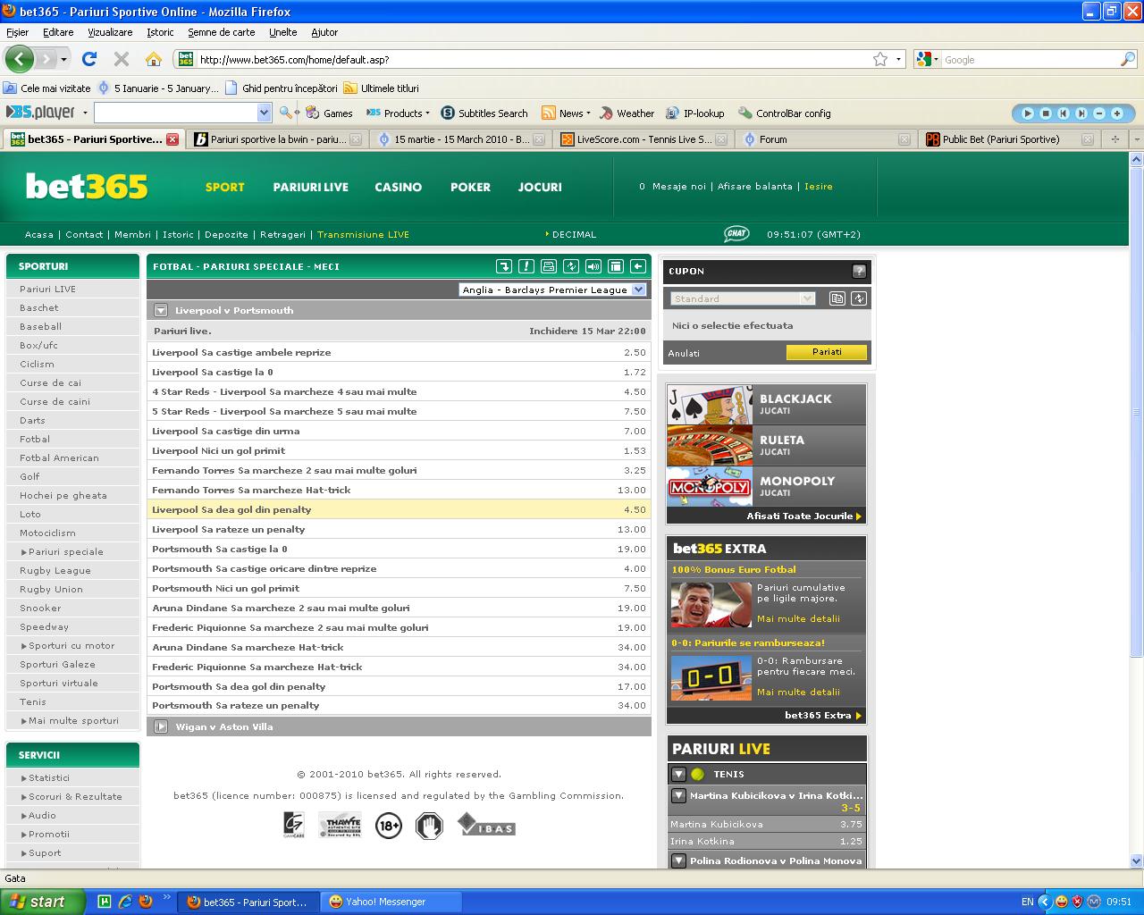Viewport: 1144px width, 915px height.
Task: Click Yahoo Messenger smiley tray icon
Action: (x=1061, y=902)
